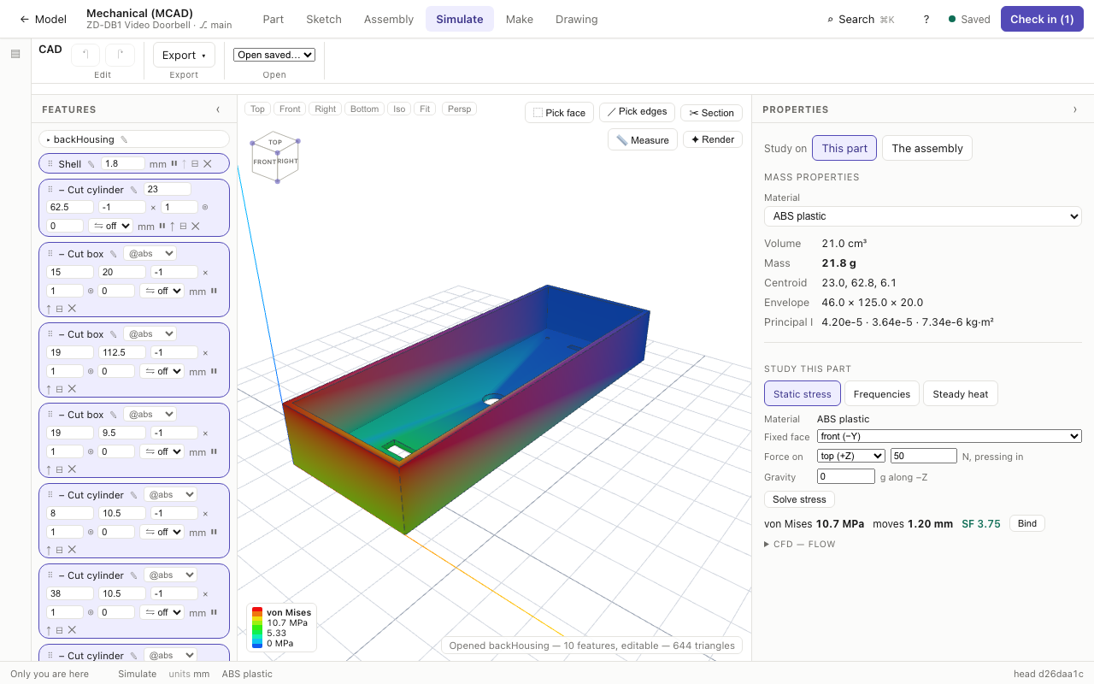This screenshot has width=1094, height=684.
Task: Select This part study scope
Action: pos(844,148)
